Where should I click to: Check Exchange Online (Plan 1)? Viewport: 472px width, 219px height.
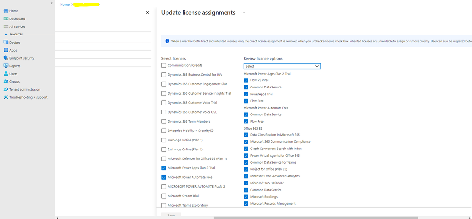click(x=164, y=140)
